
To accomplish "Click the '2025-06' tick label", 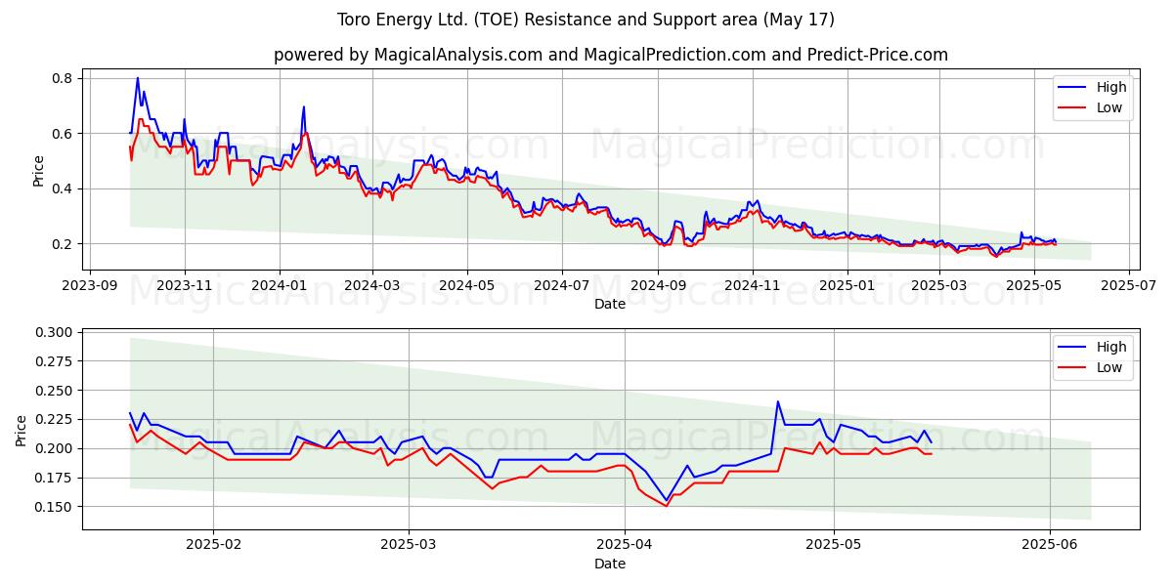I will 1050,545.
